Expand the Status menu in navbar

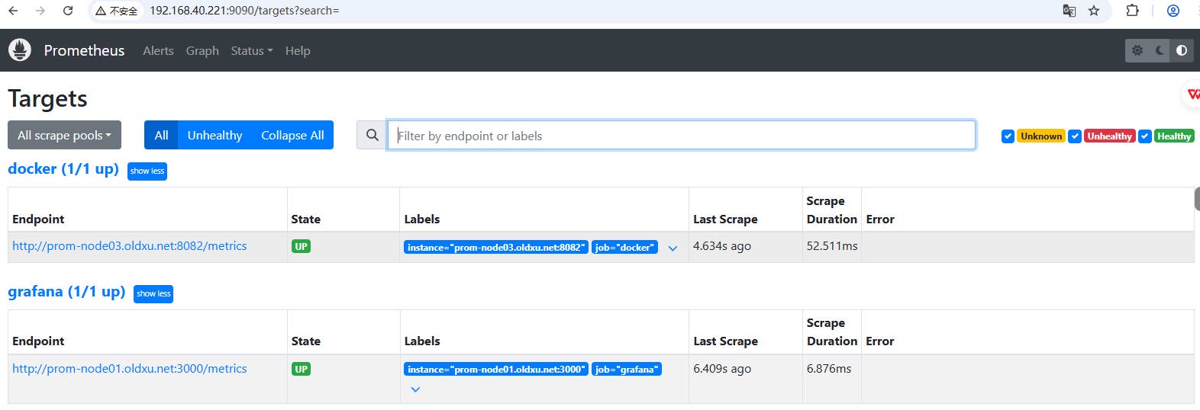tap(251, 51)
